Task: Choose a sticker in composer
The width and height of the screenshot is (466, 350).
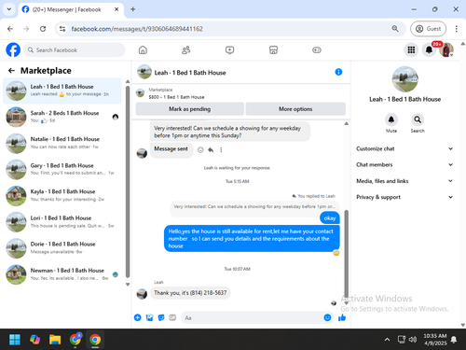Action: [161, 317]
